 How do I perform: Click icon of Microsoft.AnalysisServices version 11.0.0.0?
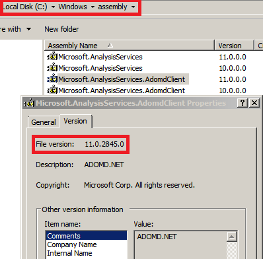[52, 57]
